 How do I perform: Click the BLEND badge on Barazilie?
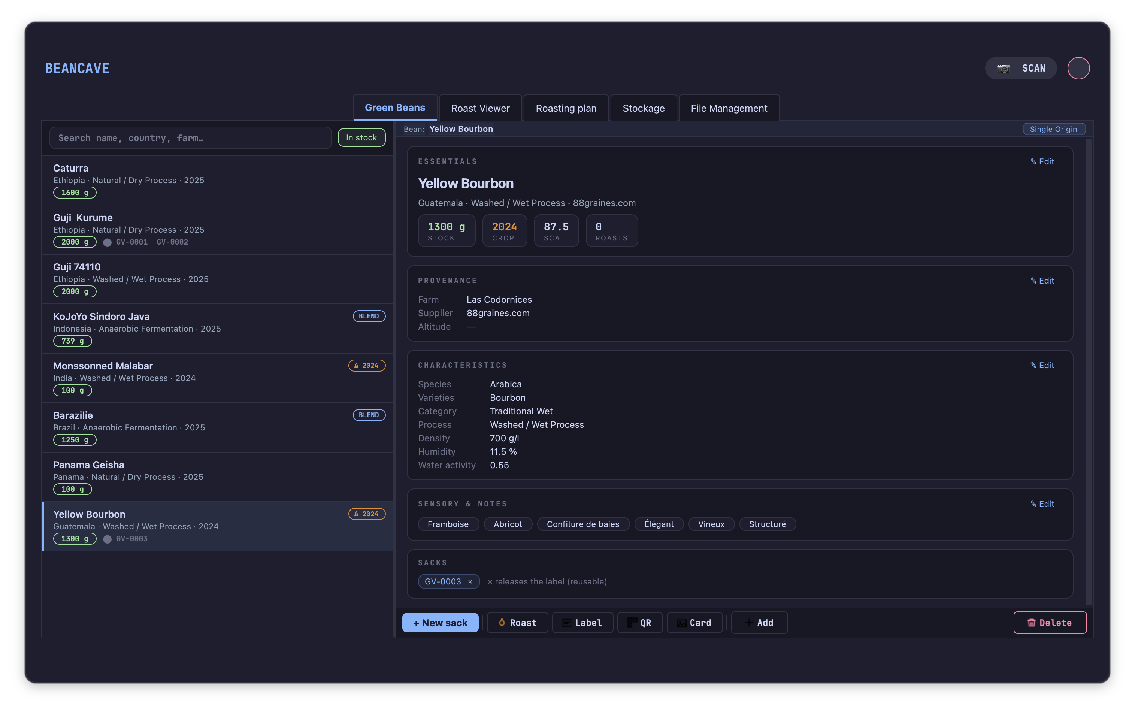coord(369,415)
